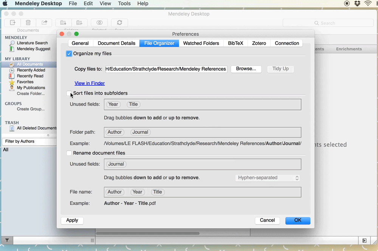Click the View in Finder link

[x=90, y=83]
